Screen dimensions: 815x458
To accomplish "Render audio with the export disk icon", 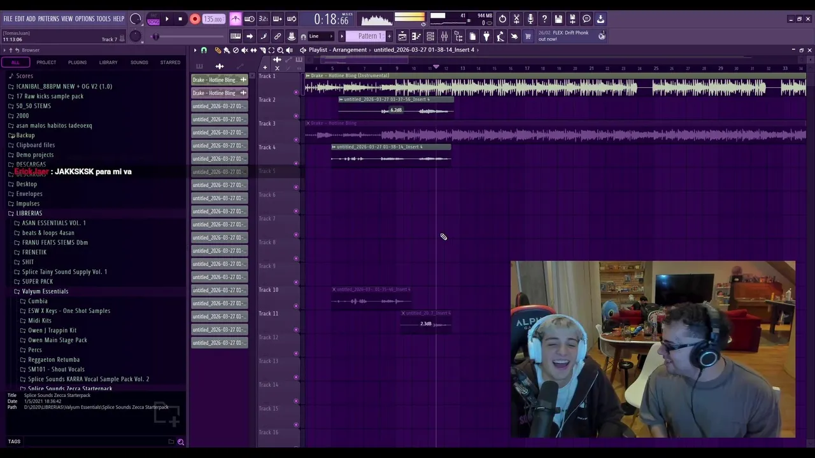I will [x=572, y=19].
